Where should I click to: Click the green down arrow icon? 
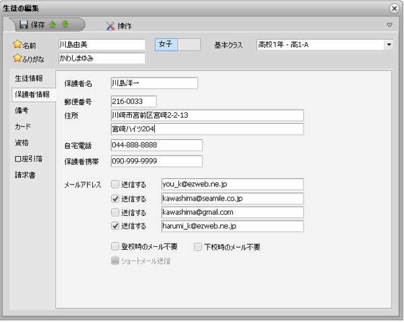[x=65, y=25]
